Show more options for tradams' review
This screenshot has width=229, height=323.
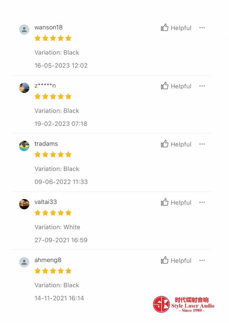pyautogui.click(x=202, y=144)
